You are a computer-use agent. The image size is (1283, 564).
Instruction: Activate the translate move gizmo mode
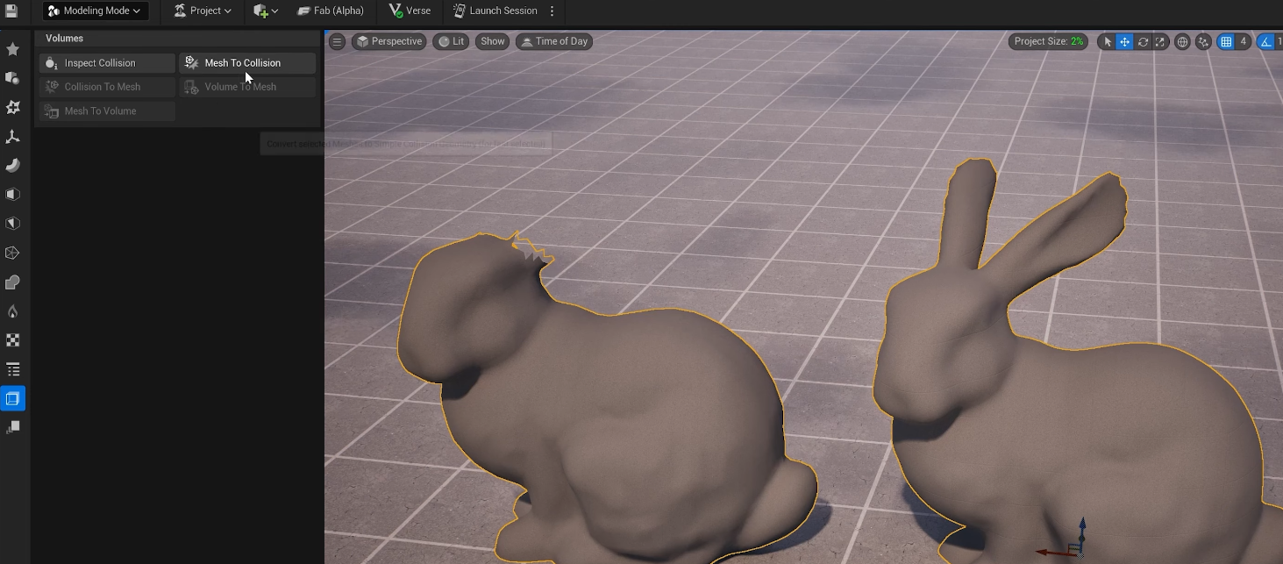1124,41
